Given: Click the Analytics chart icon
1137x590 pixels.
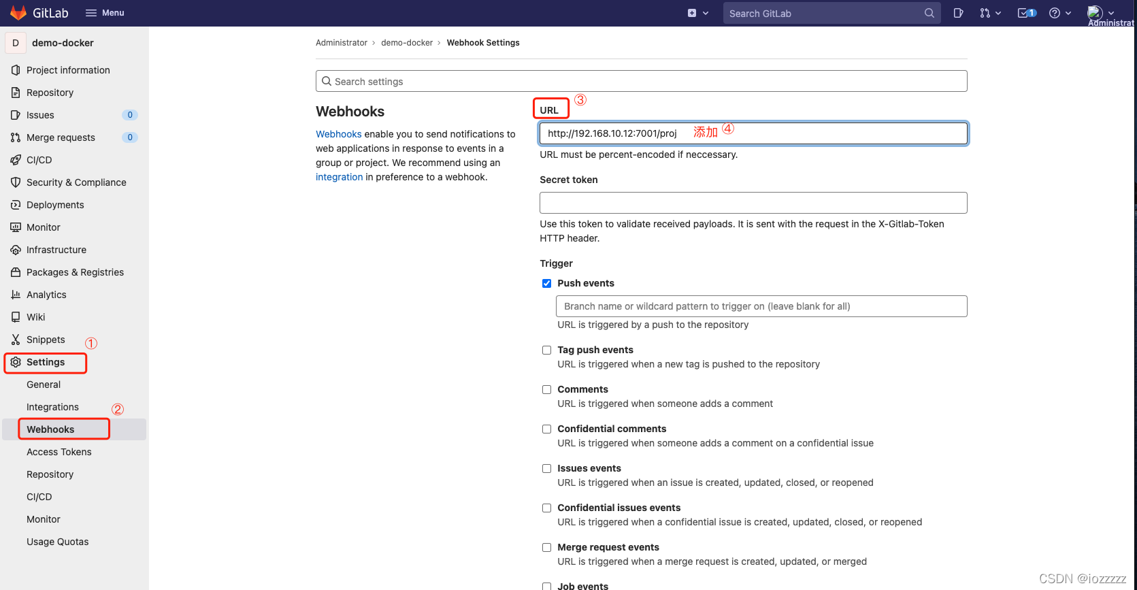Looking at the screenshot, I should [16, 295].
